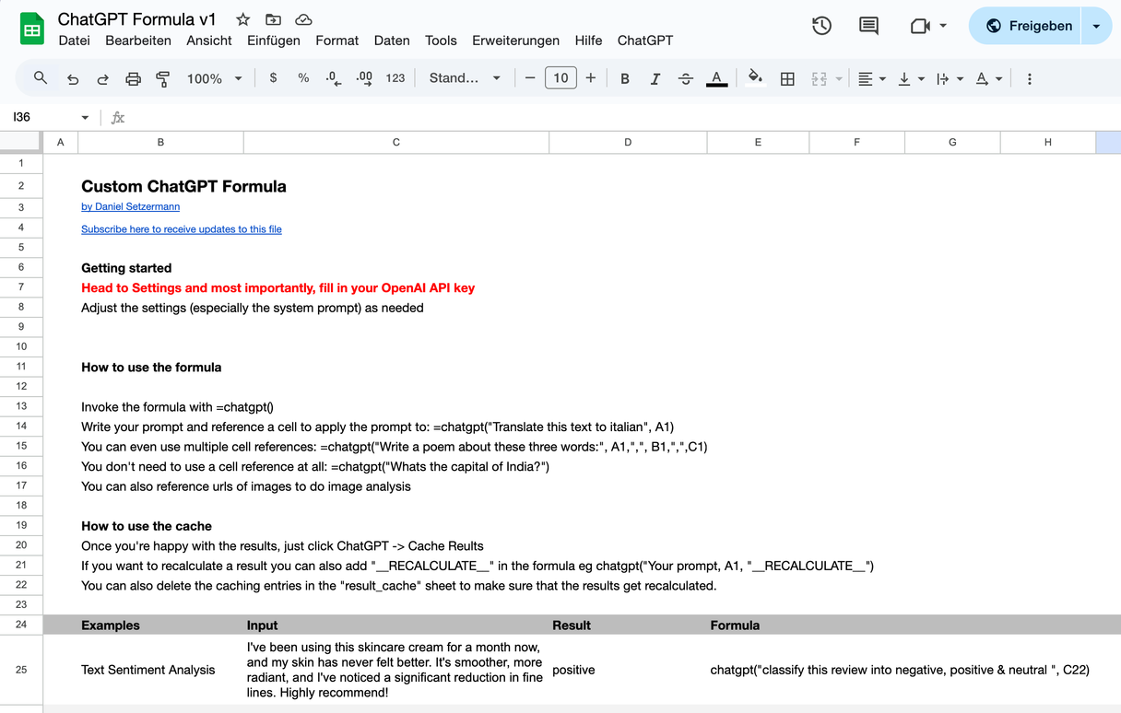
Task: Select the red OpenAI API key text
Action: pos(277,287)
